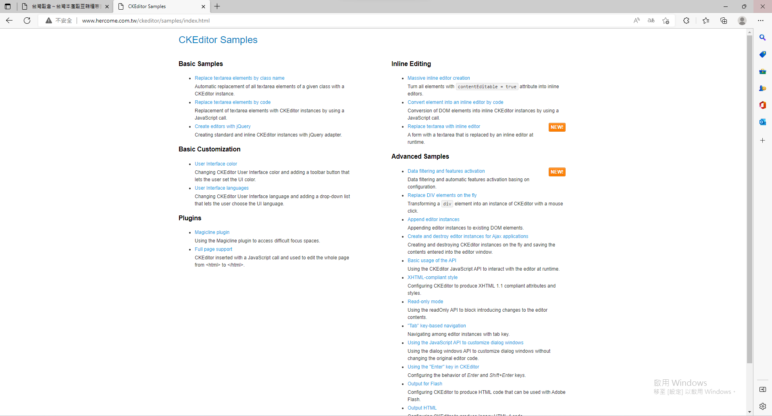The width and height of the screenshot is (772, 416).
Task: Open the sidebar search icon
Action: pos(762,37)
